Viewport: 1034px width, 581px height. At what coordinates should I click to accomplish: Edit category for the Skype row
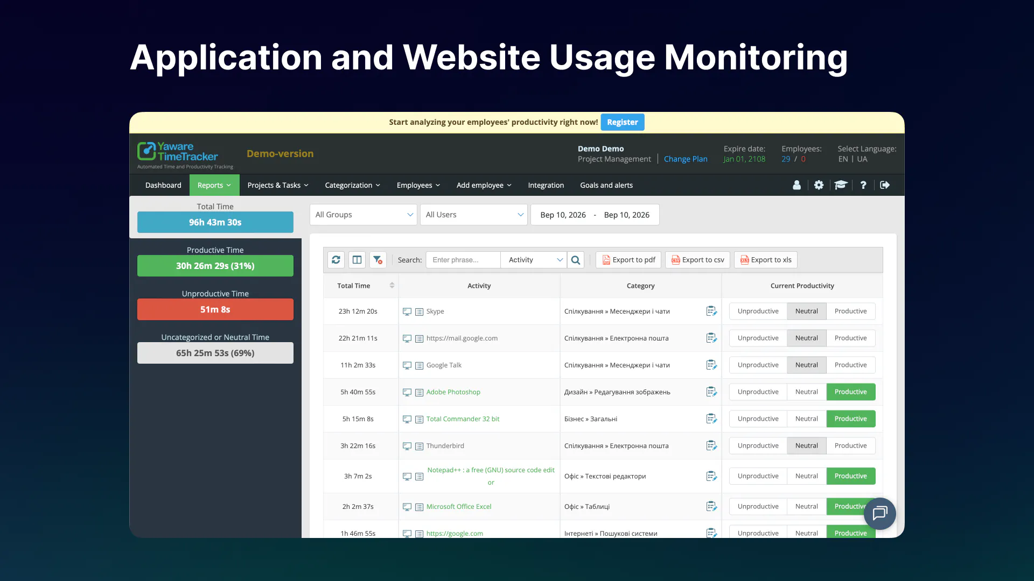[x=711, y=311]
